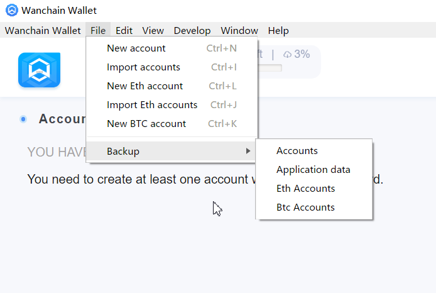Viewport: 436px width, 293px height.
Task: Choose Import accounts menu entry
Action: pos(172,67)
